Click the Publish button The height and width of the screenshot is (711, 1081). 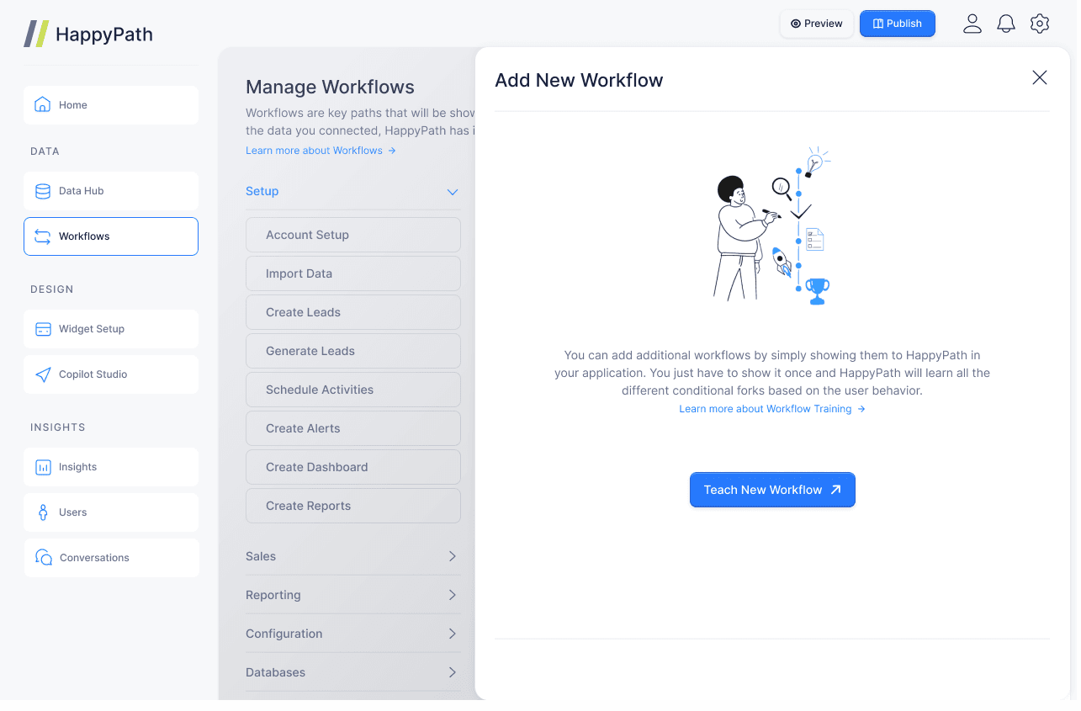tap(898, 24)
